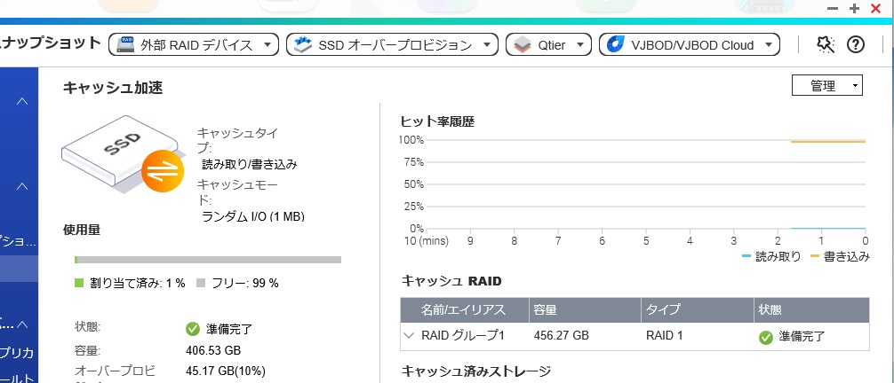
Task: Click the magic wand wizard icon
Action: pos(825,44)
